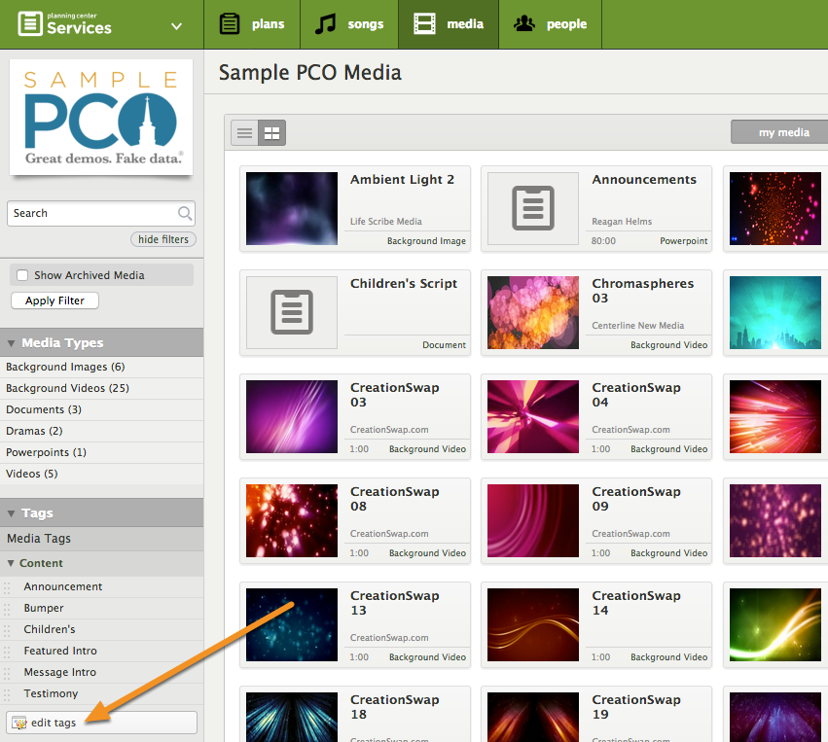Open the Services app switcher chevron
This screenshot has height=742, width=828.
[177, 26]
